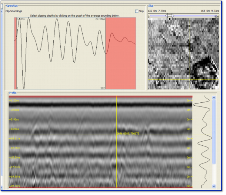Click the profile scrollbar down arrow
Screen dimensions: 226x195
tap(214, 186)
